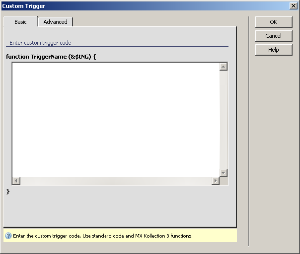Click the code editor's scroll left arrow
The image size is (300, 254).
(x=16, y=181)
